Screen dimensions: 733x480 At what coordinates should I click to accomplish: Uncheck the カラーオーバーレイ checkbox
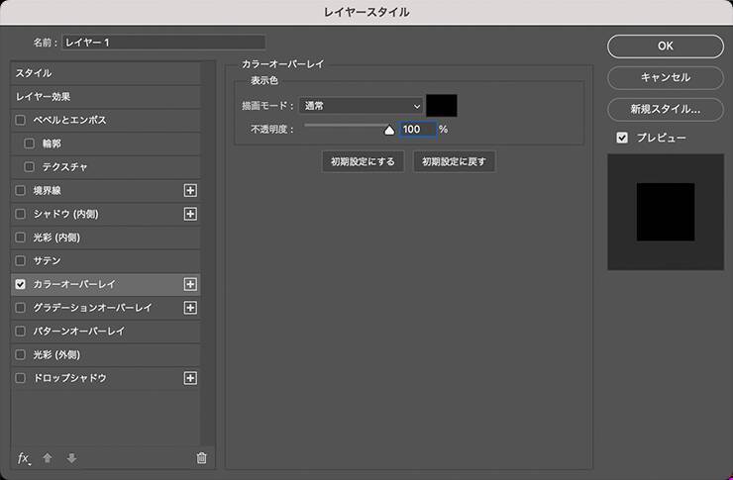[21, 284]
